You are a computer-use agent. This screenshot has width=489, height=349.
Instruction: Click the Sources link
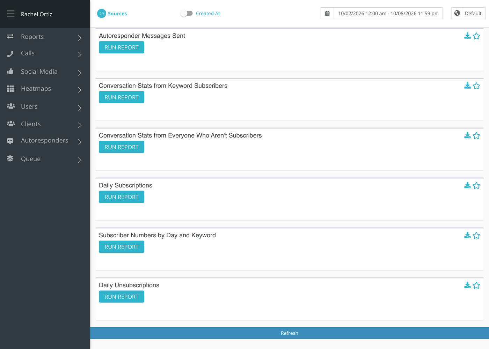117,14
